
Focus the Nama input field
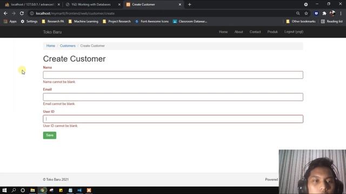pos(173,75)
